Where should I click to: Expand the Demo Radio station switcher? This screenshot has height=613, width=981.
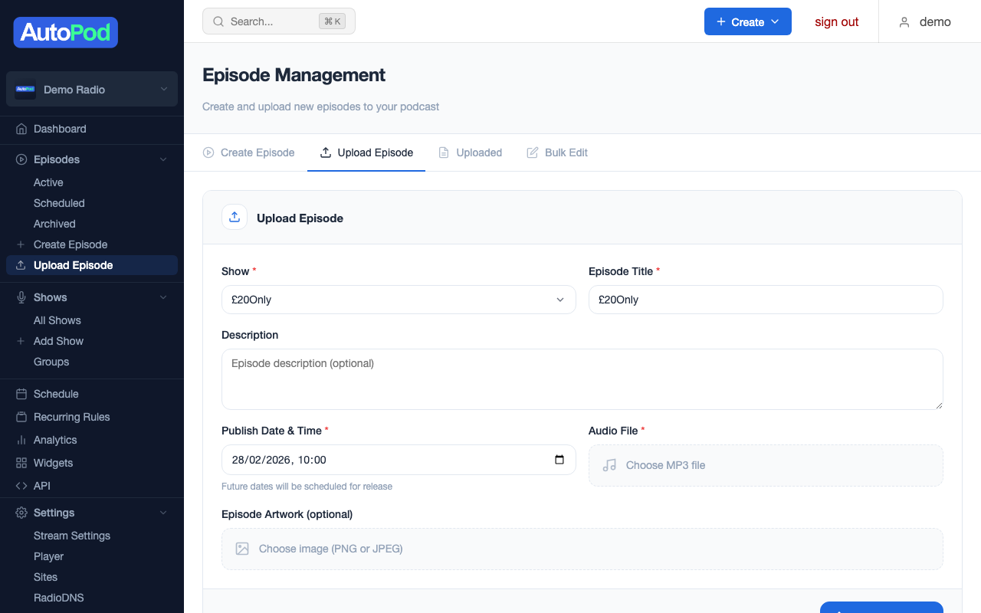(91, 89)
